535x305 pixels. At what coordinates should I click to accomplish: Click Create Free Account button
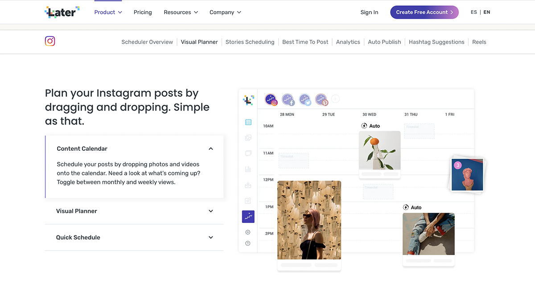tap(424, 12)
